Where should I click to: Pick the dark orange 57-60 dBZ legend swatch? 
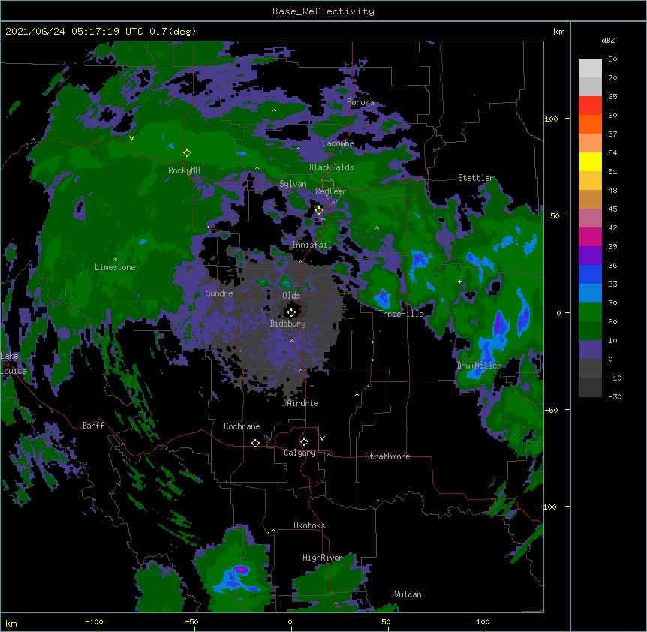click(x=590, y=124)
